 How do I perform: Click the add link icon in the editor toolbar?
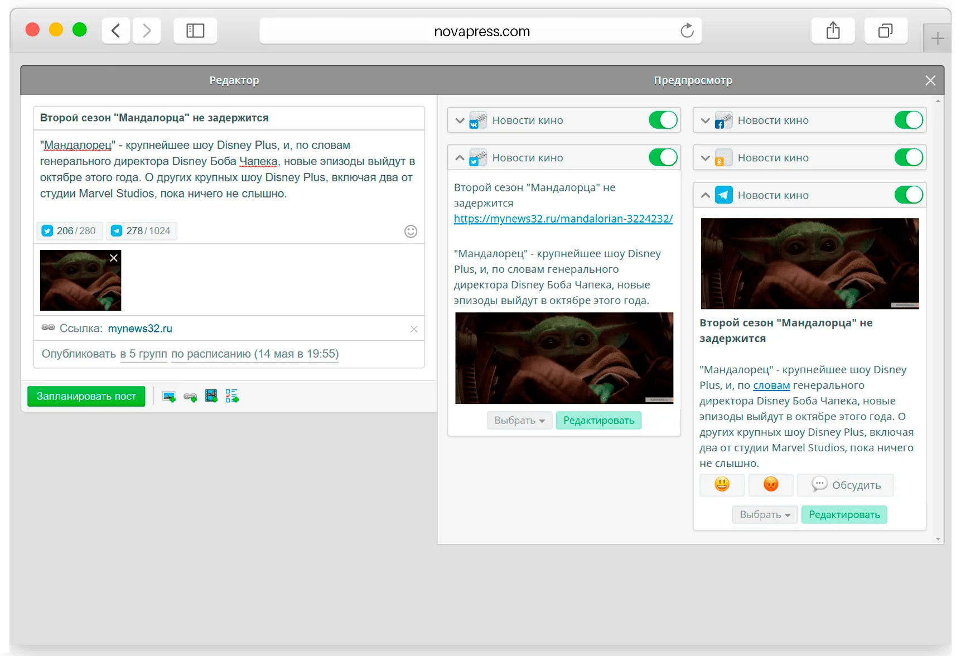[190, 397]
